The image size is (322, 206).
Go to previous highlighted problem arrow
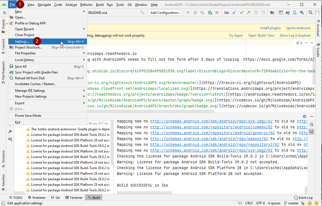306,43
